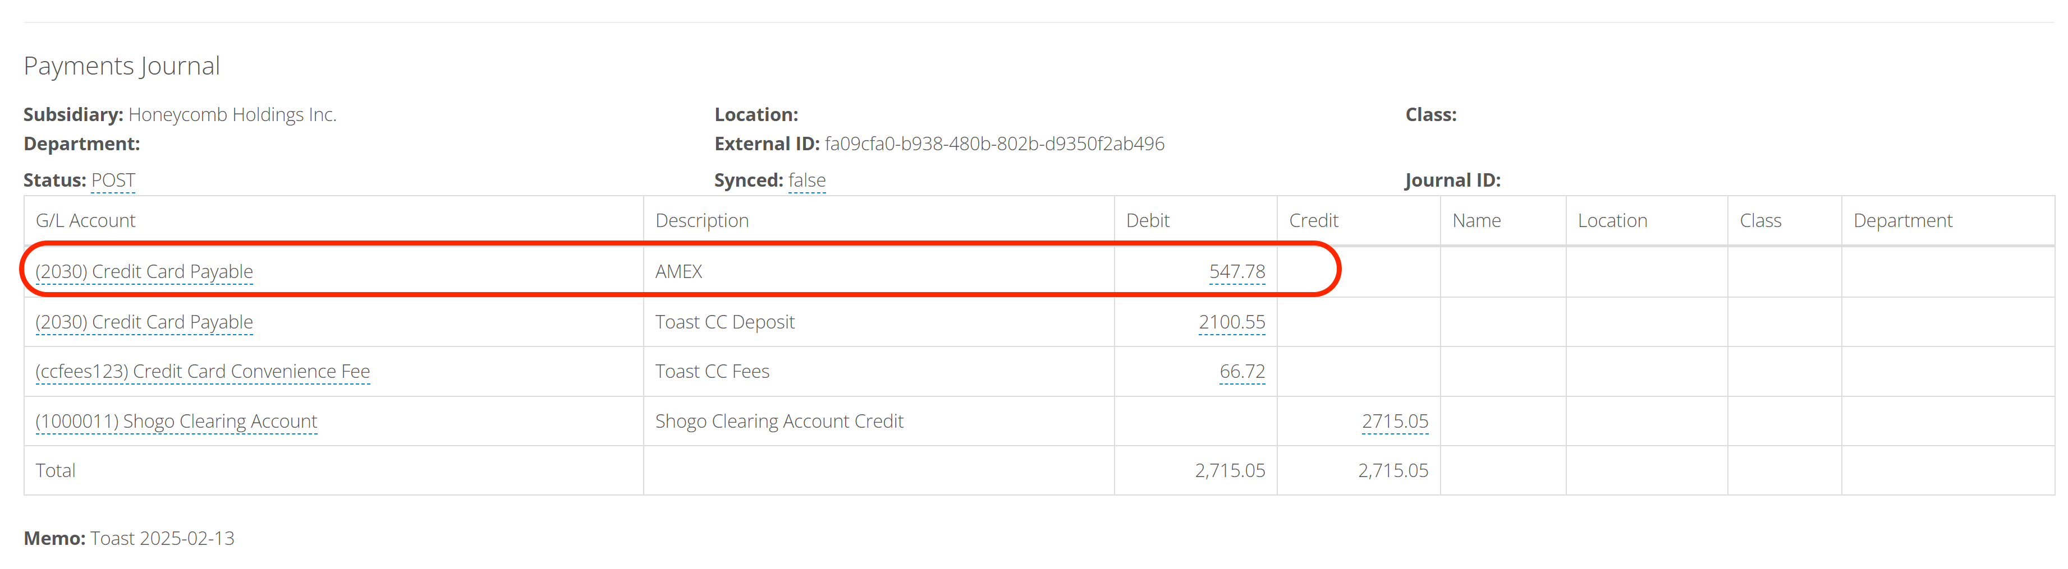
Task: Click the POST status value
Action: (x=113, y=181)
